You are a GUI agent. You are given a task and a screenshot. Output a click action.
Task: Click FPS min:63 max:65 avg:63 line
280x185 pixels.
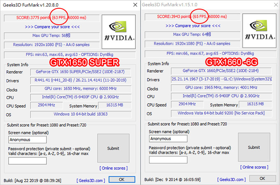(x=70, y=55)
